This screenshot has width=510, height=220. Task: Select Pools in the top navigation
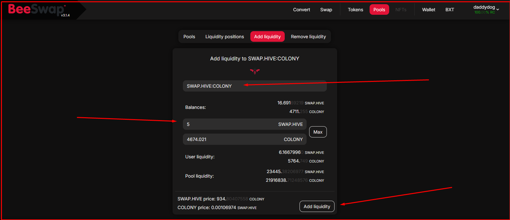[379, 10]
